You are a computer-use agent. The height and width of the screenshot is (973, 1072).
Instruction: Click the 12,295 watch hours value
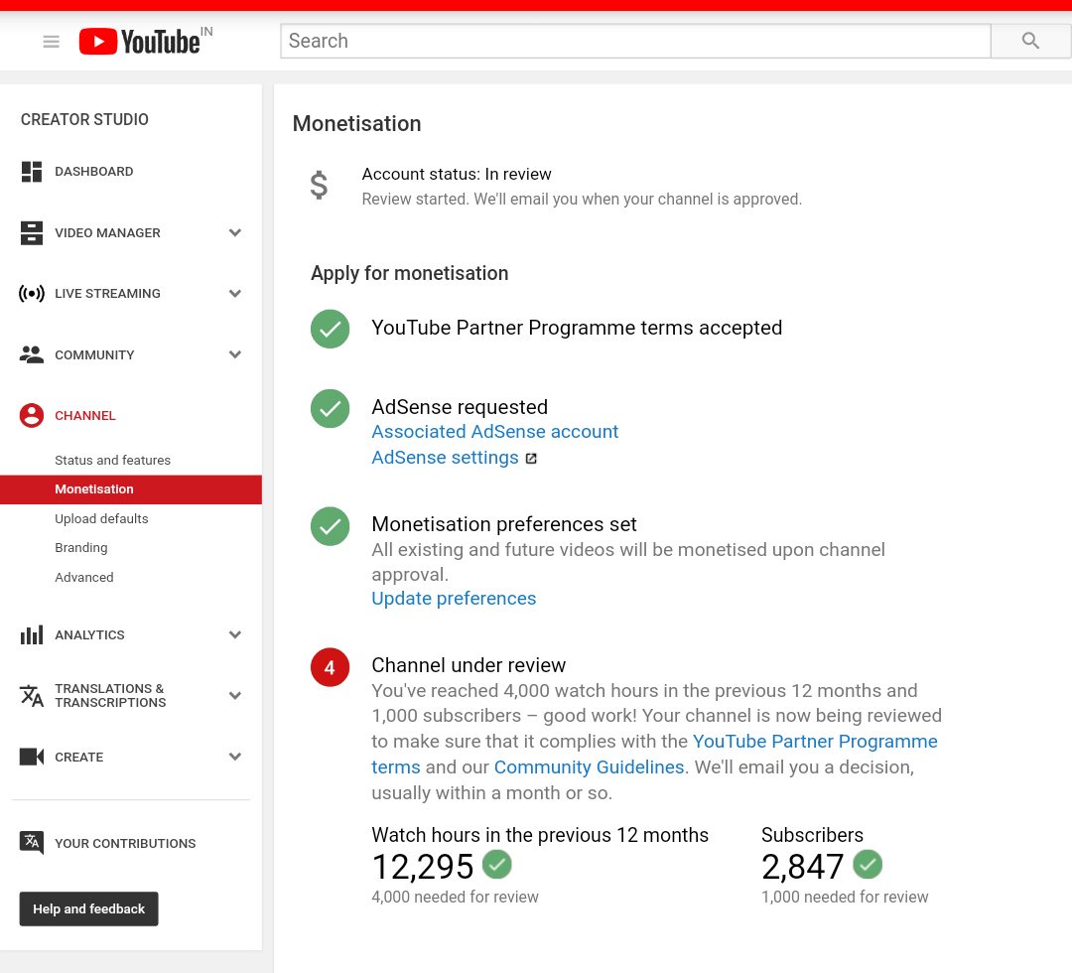pos(423,867)
